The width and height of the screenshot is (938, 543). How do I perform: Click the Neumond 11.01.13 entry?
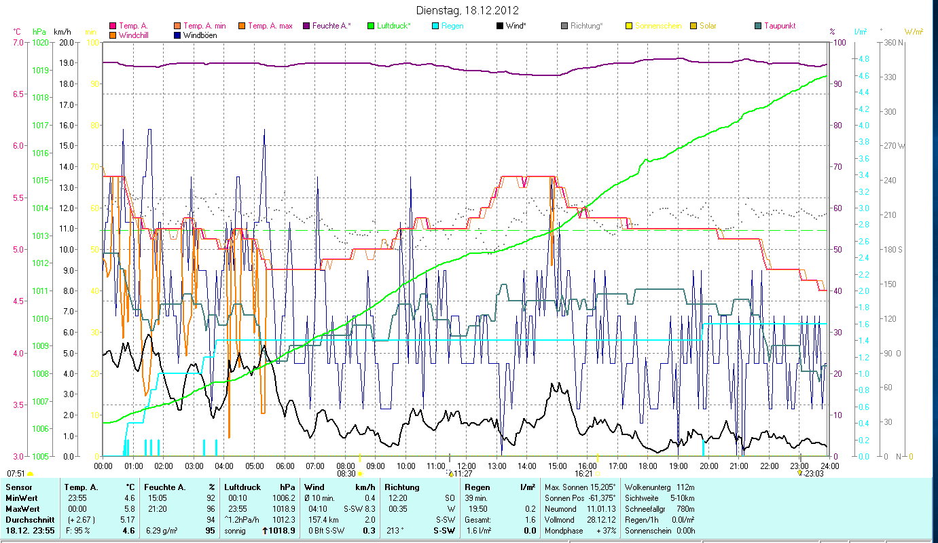[x=580, y=509]
